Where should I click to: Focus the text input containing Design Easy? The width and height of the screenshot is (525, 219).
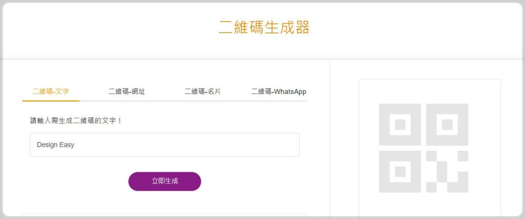tap(165, 145)
